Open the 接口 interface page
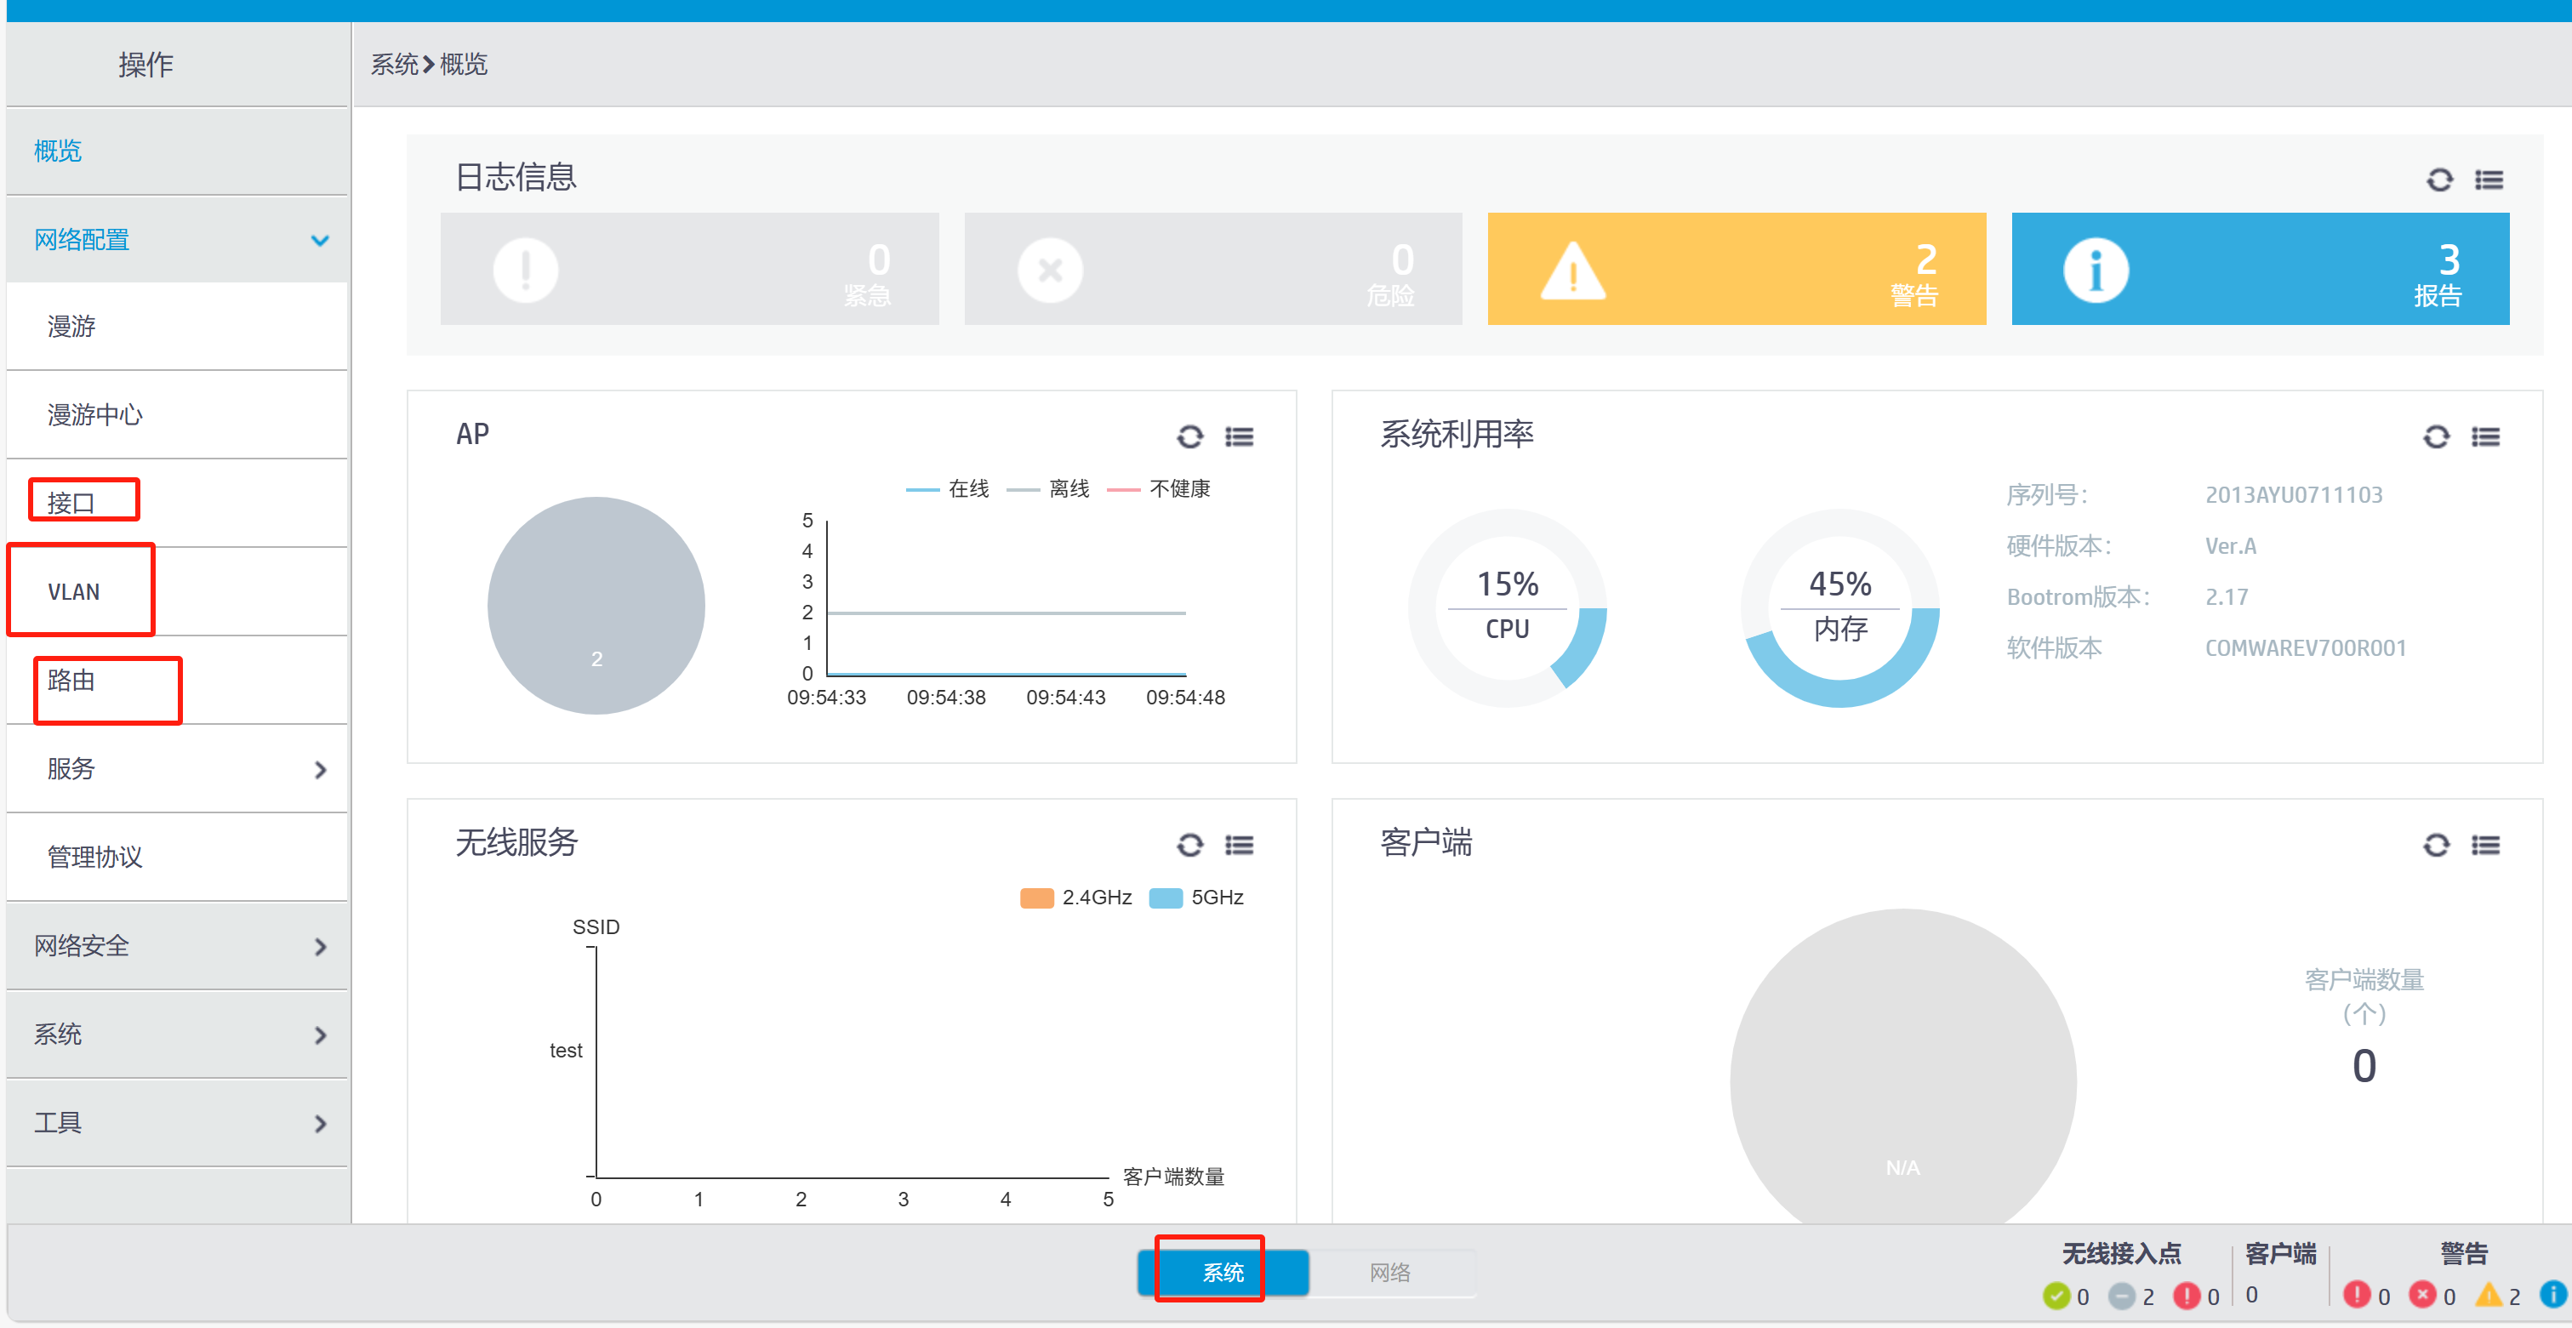2572x1328 pixels. click(x=71, y=502)
